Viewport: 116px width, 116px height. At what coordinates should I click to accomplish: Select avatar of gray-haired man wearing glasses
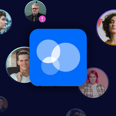[x=35, y=11]
